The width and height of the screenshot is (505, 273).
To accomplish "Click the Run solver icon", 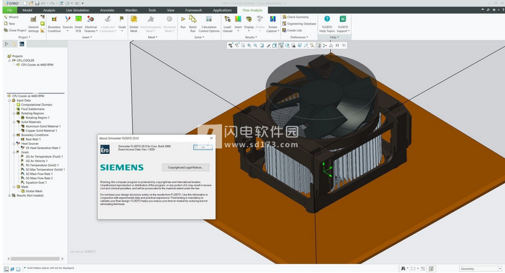I will (x=181, y=20).
